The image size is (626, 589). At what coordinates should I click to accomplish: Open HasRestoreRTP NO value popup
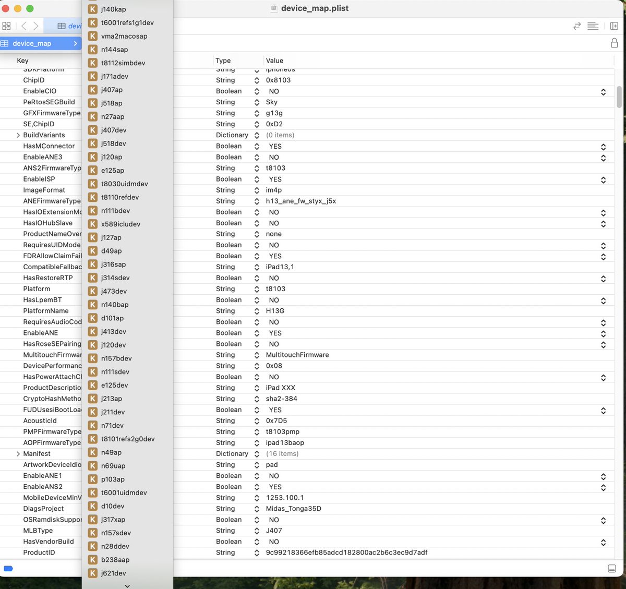604,279
